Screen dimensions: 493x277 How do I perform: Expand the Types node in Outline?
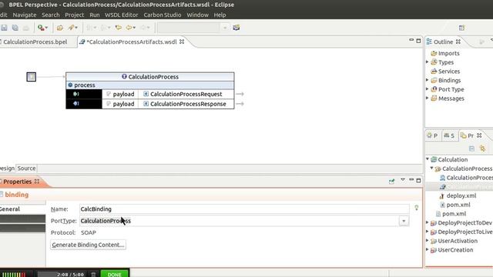tap(428, 62)
